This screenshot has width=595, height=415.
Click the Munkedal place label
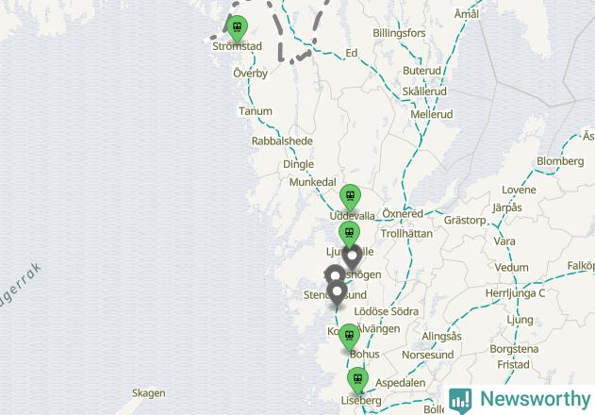click(313, 182)
